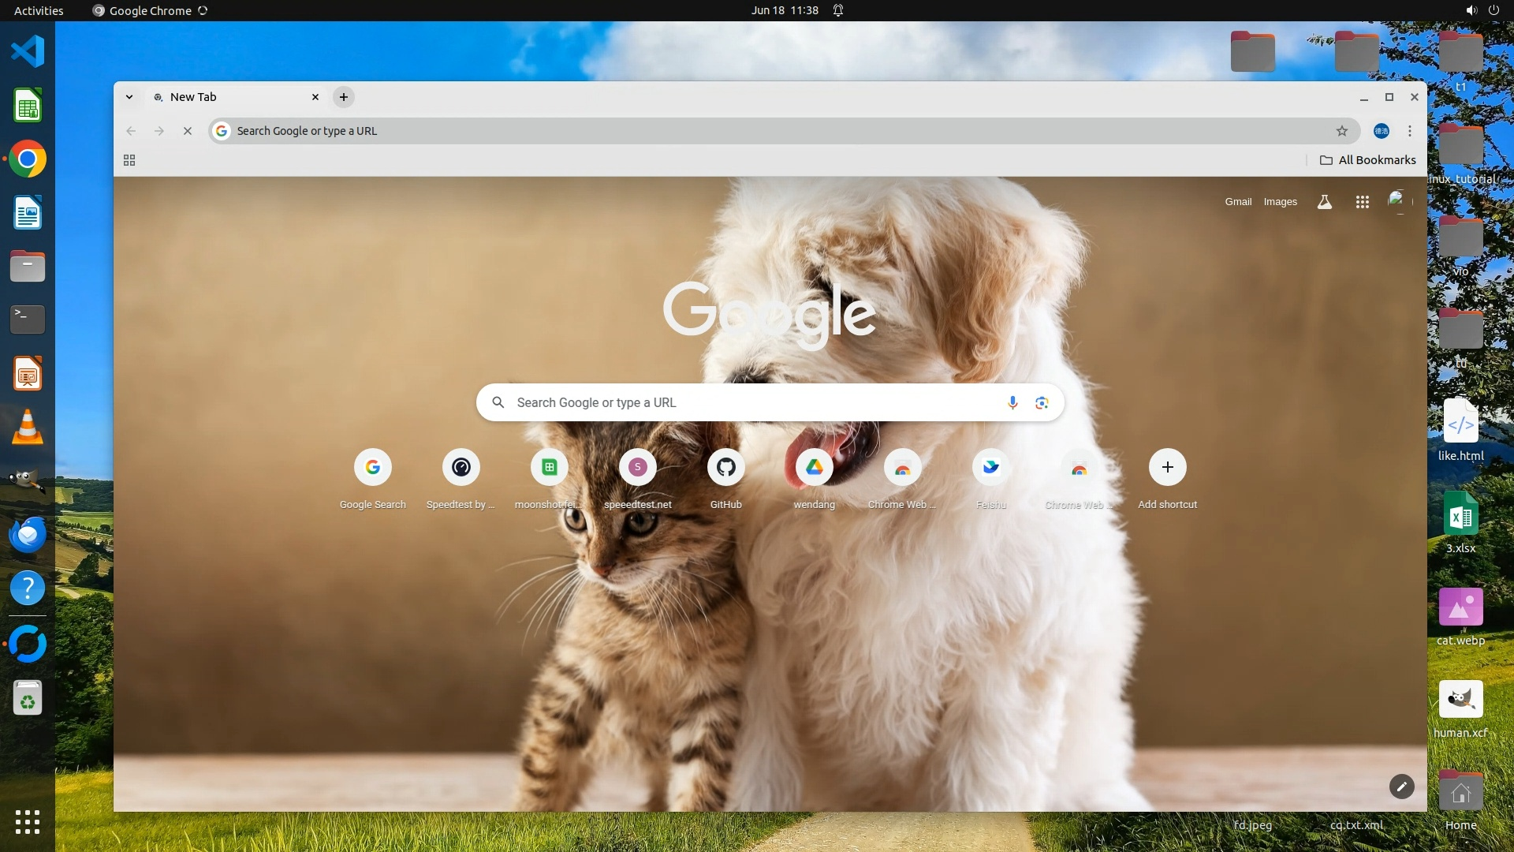
Task: Open Google Lens image search
Action: tap(1042, 402)
